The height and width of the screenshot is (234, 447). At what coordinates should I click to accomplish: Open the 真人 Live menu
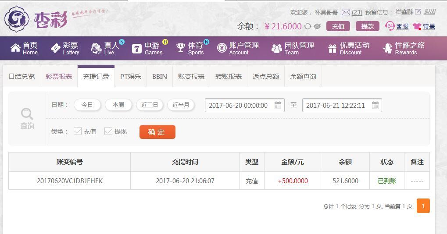[x=105, y=48]
